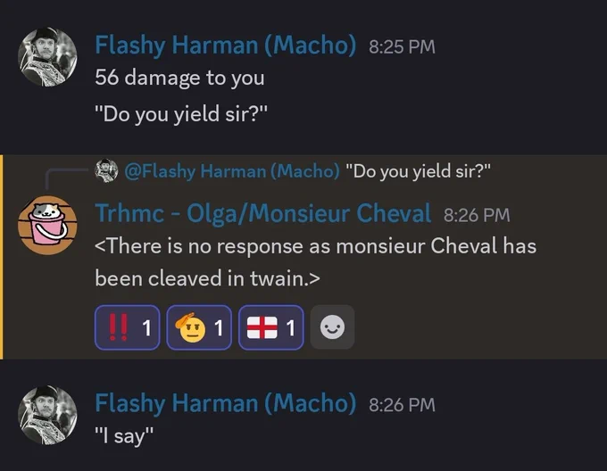Viewport: 607px width, 471px height.
Task: Click the "I say" message text
Action: (x=124, y=436)
